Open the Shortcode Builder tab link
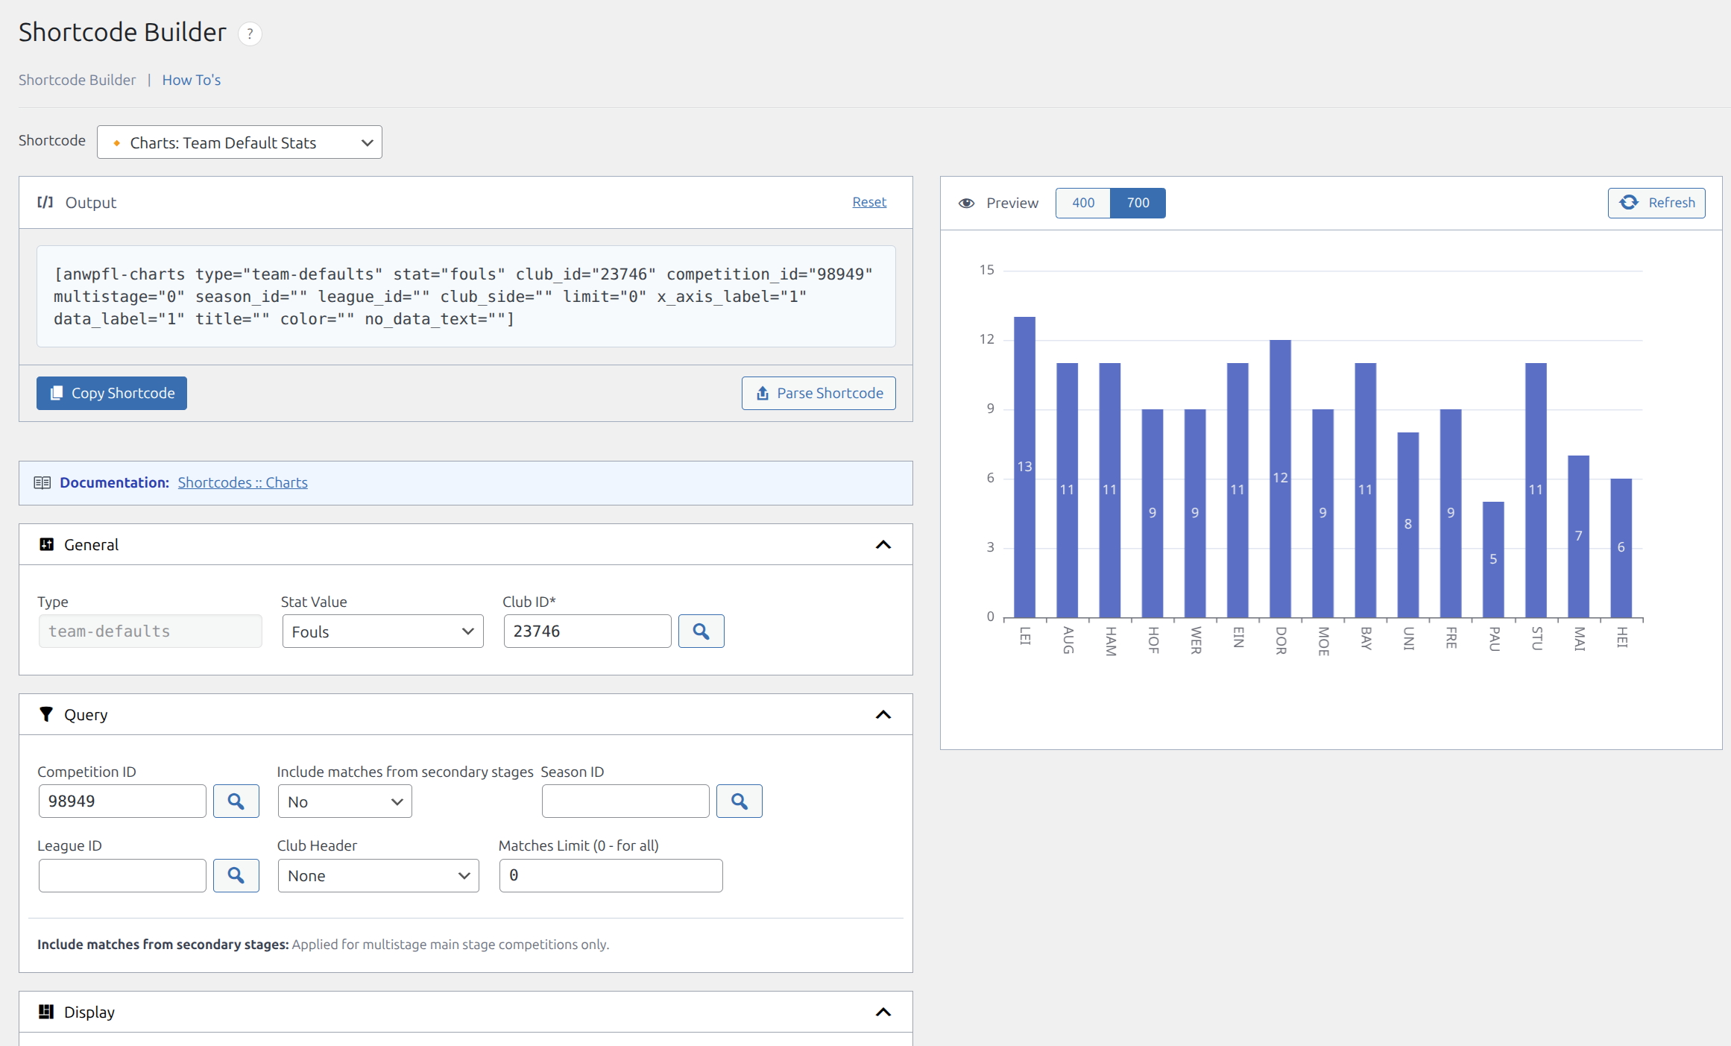Image resolution: width=1731 pixels, height=1046 pixels. tap(77, 80)
